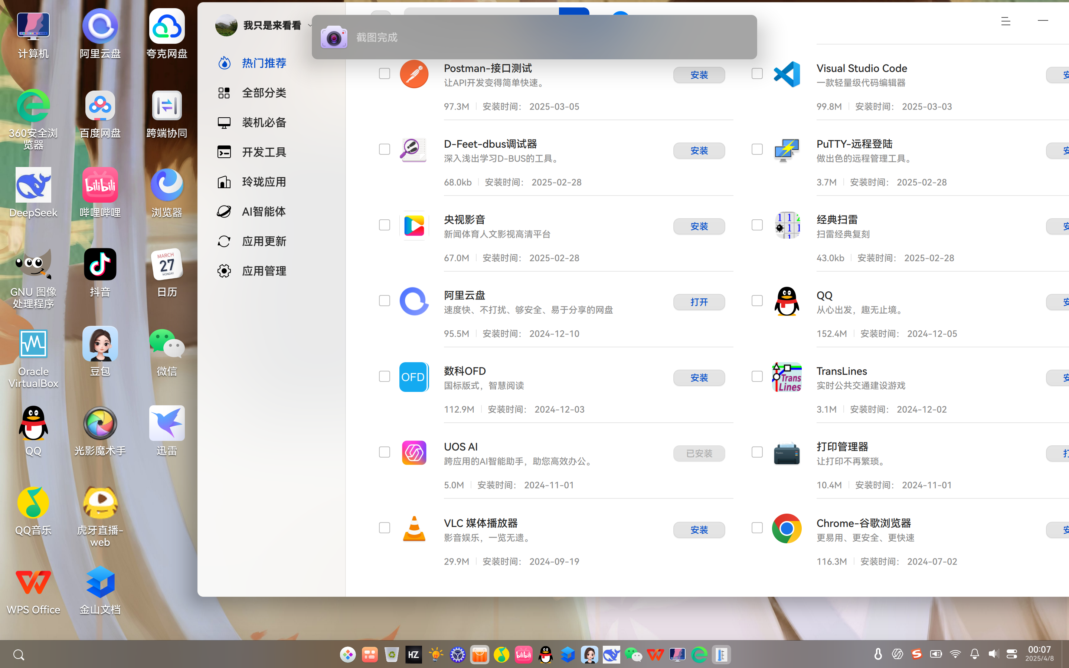Check the 阿里云盘 row checkbox
This screenshot has width=1069, height=668.
(384, 301)
